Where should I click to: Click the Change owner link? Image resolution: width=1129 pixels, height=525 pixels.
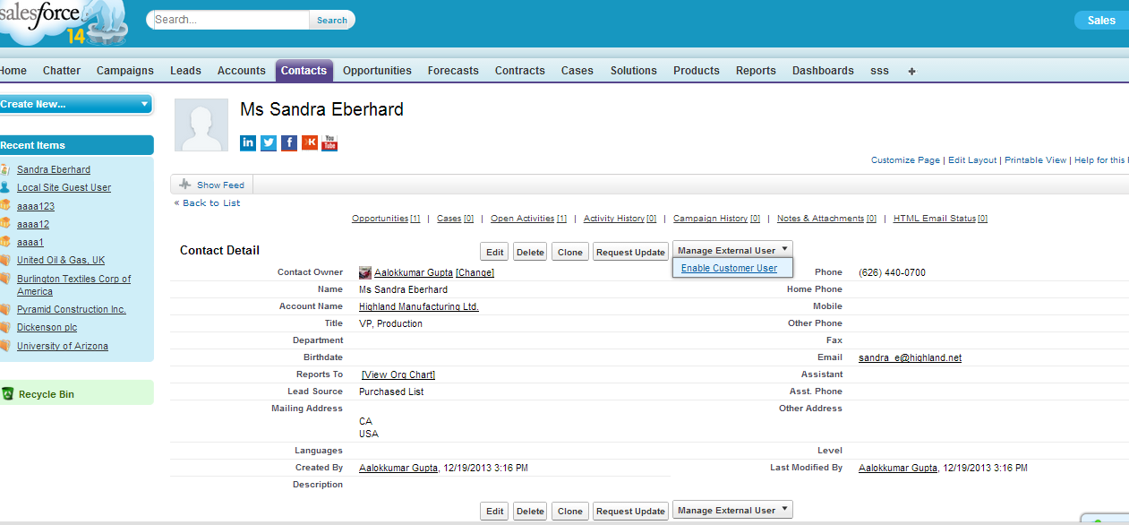475,272
